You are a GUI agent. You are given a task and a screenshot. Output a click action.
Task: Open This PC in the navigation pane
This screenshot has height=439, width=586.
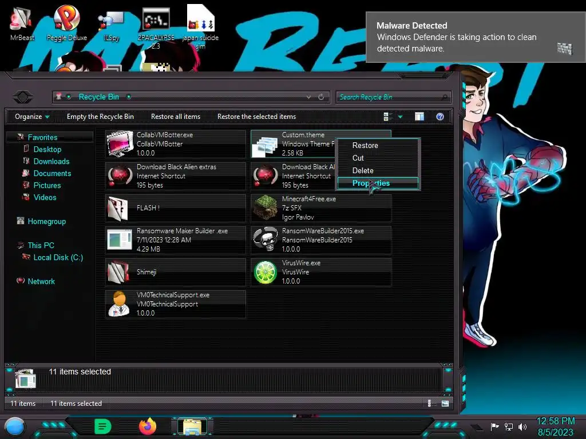point(41,245)
